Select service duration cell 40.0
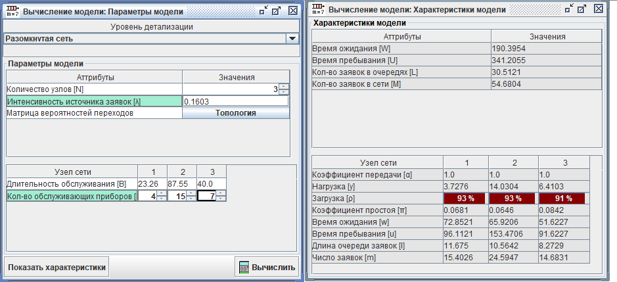This screenshot has height=282, width=617. click(212, 183)
